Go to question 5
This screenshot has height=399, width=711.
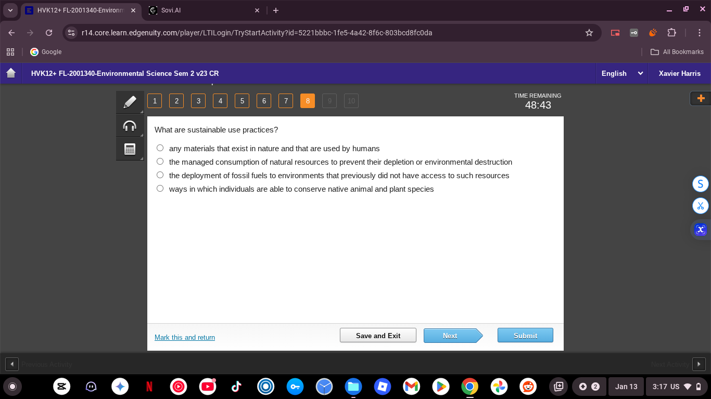[242, 101]
